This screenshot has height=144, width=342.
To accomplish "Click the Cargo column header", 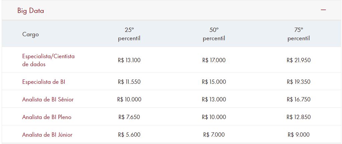I will (30, 34).
